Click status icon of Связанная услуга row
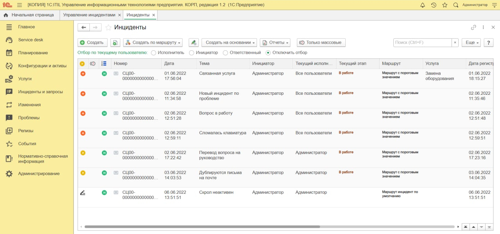 [x=83, y=74]
